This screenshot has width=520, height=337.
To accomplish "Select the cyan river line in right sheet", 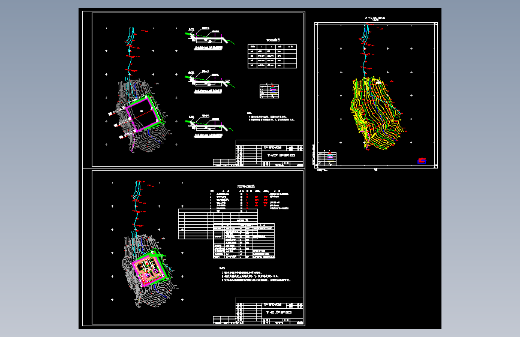I will (x=365, y=50).
